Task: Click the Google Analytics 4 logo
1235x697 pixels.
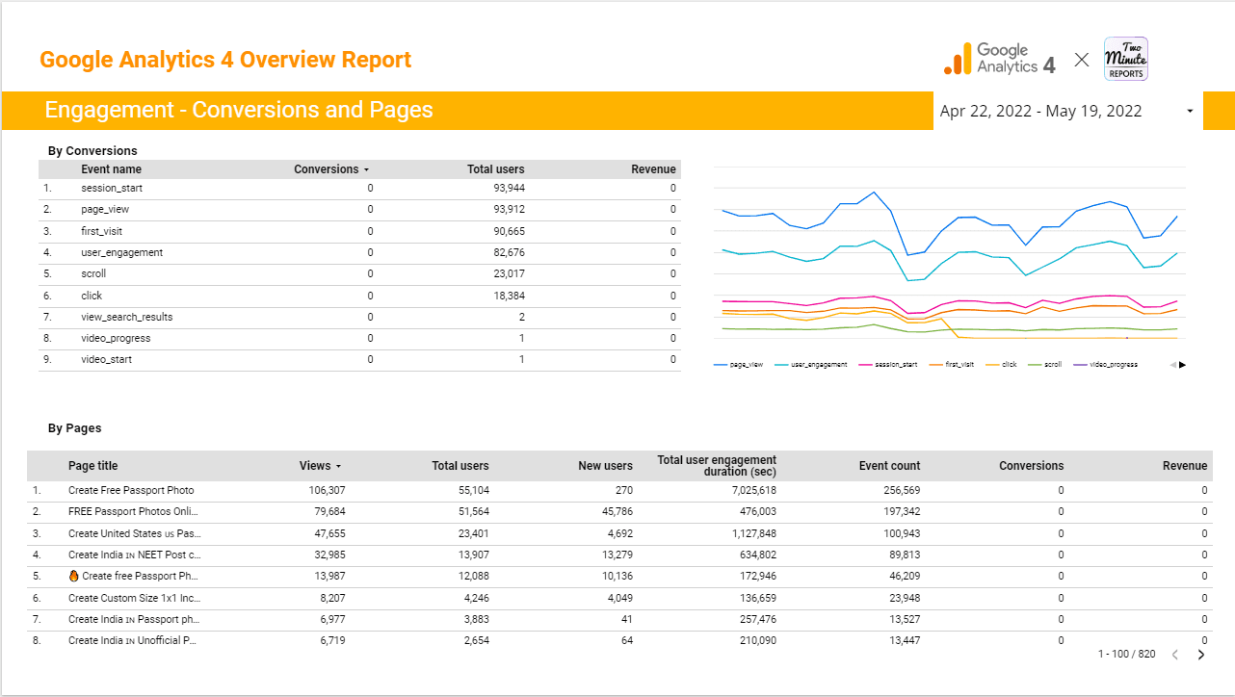Action: 999,59
